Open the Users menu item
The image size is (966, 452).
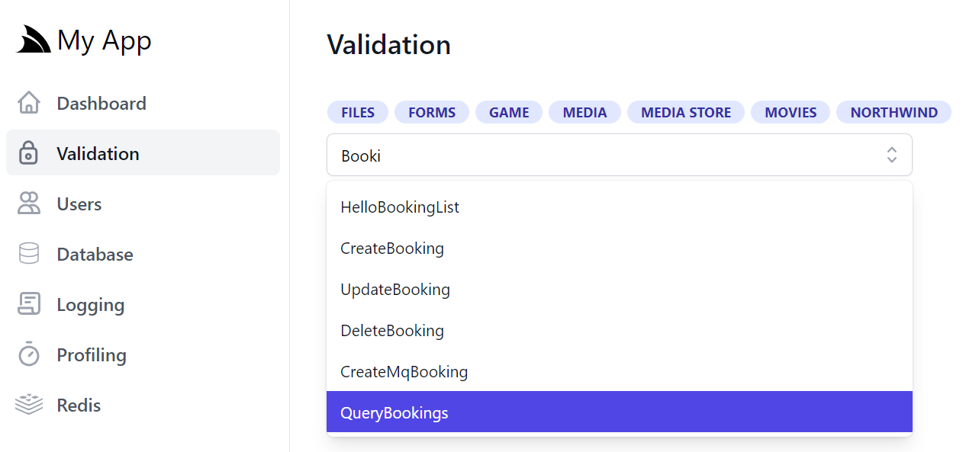coord(143,204)
